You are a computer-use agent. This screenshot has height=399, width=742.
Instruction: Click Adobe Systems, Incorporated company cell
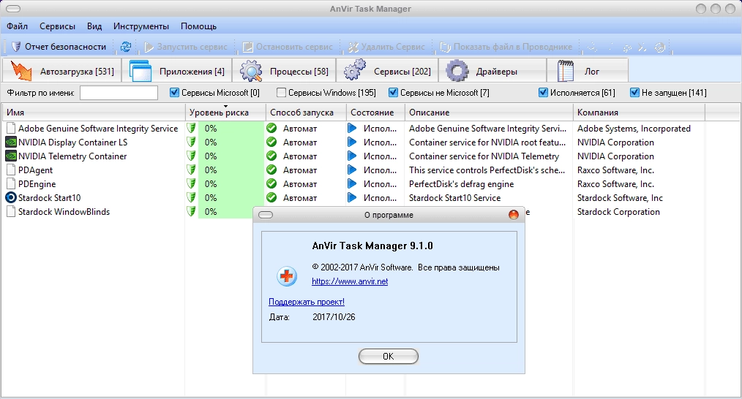click(634, 129)
